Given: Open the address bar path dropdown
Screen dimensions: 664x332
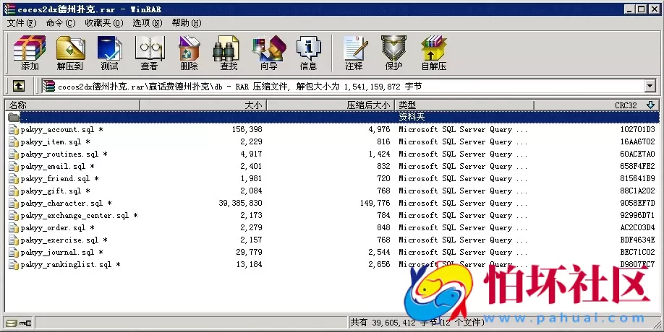Looking at the screenshot, I should (650, 86).
